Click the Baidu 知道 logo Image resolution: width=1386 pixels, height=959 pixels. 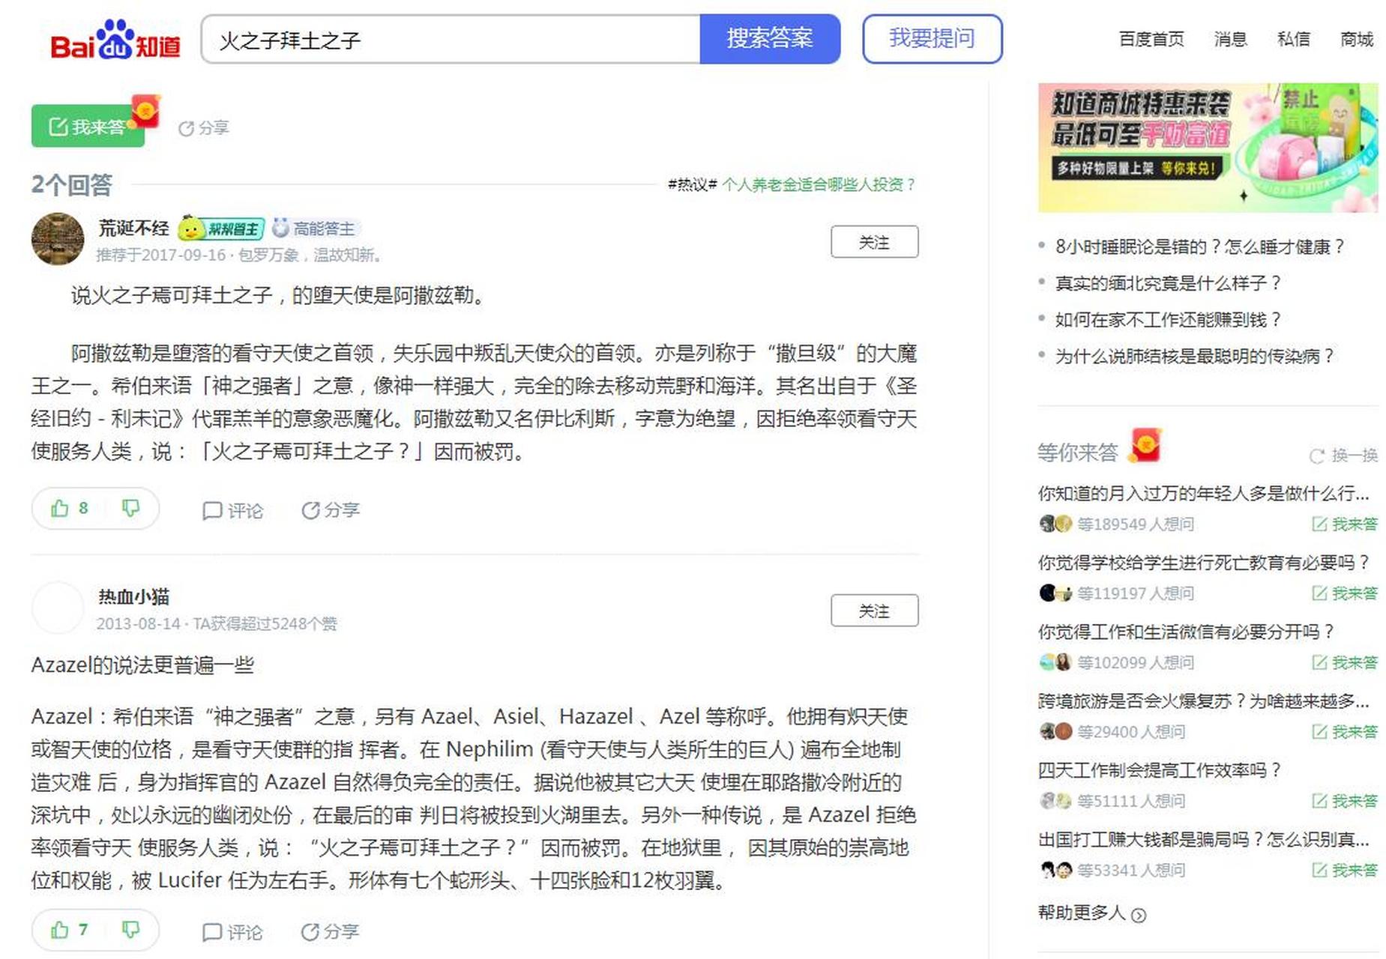(116, 43)
